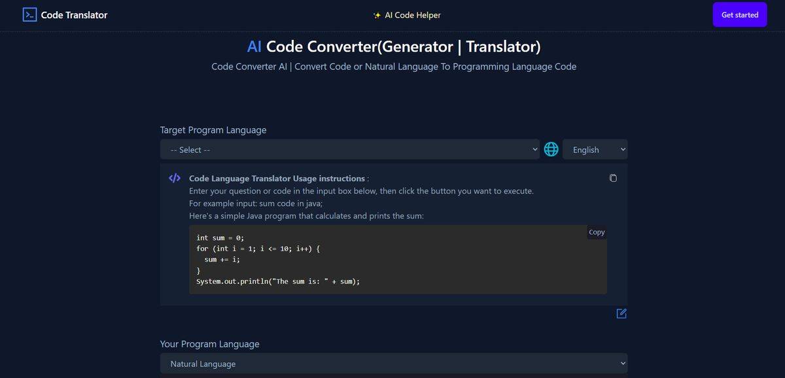
Task: Click the sparkle icon beside AI Code Helper
Action: pos(375,14)
